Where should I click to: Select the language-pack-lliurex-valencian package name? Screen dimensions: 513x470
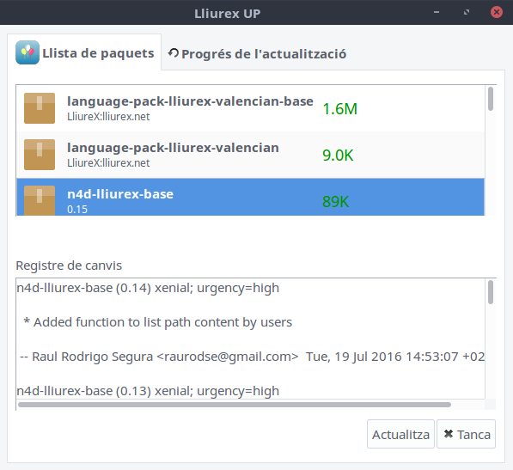(x=173, y=148)
